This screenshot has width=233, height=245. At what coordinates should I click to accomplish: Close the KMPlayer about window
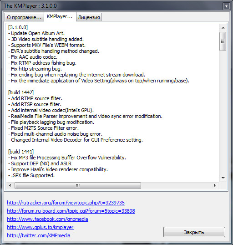[x=226, y=6]
